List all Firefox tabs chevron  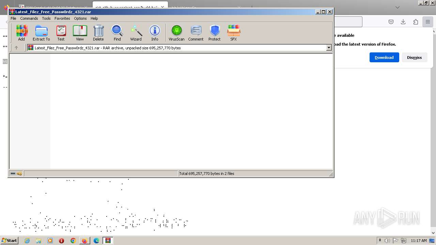[398, 7]
